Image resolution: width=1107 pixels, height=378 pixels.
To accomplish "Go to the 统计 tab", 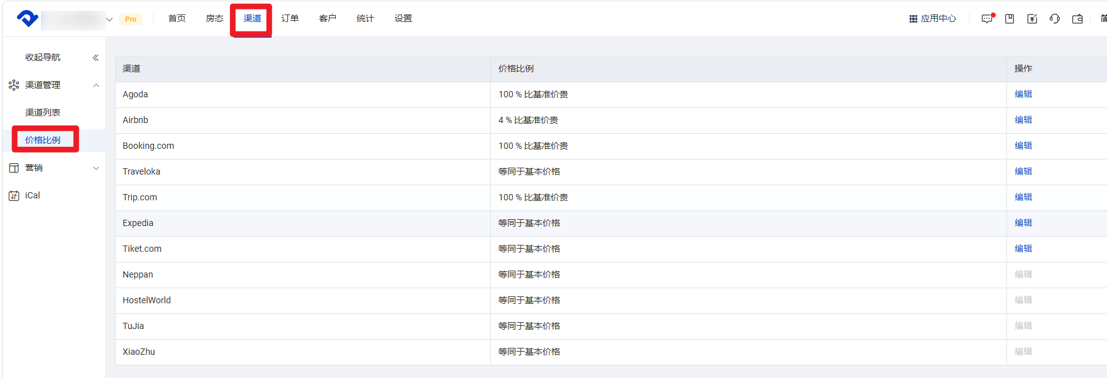I will 365,19.
